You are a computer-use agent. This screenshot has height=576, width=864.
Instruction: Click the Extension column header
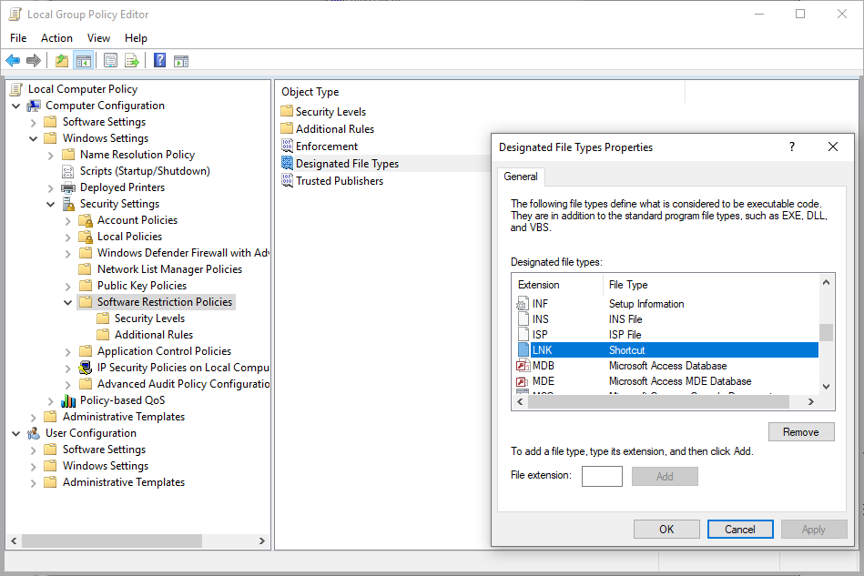558,285
